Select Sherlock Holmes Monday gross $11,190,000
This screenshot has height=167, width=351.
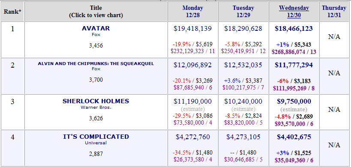click(x=192, y=101)
